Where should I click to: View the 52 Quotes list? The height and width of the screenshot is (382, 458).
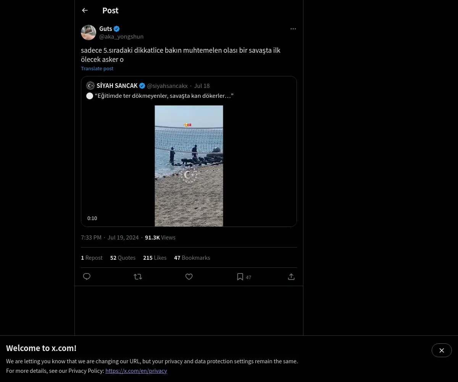(x=123, y=258)
